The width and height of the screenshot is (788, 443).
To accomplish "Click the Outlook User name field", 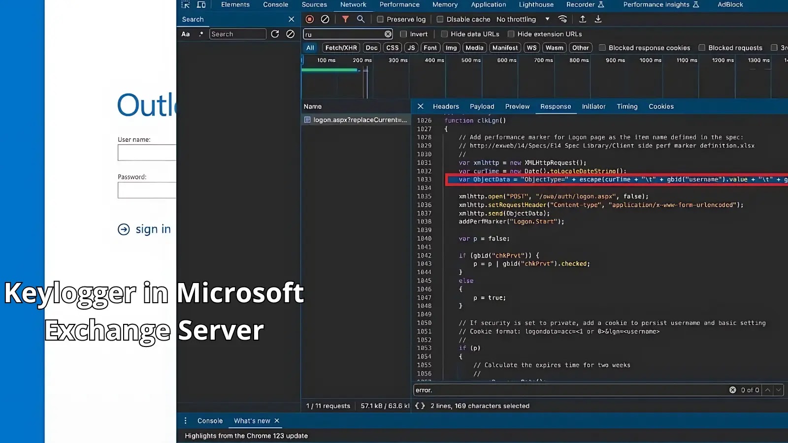I will click(147, 153).
